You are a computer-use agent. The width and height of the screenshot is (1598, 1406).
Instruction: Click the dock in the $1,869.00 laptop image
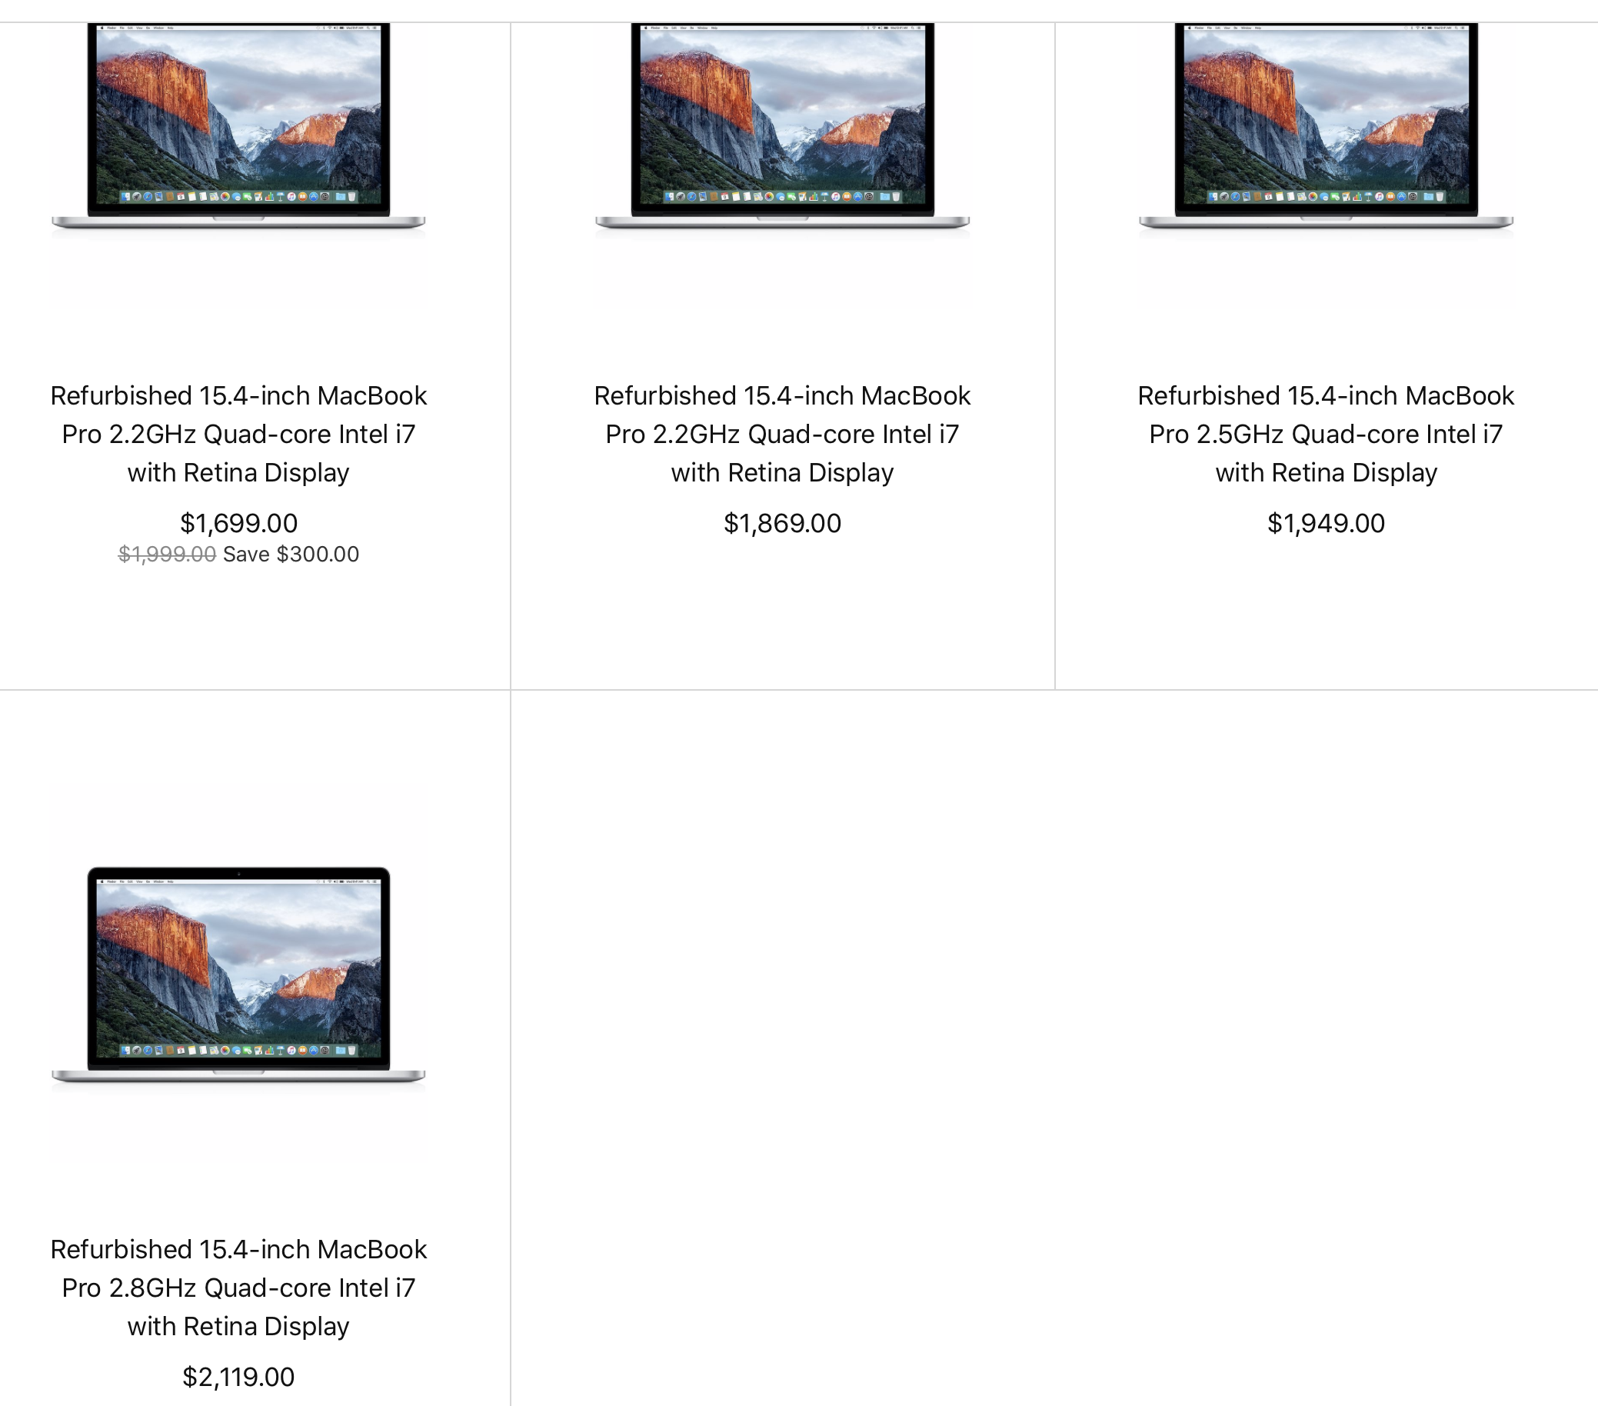(782, 196)
